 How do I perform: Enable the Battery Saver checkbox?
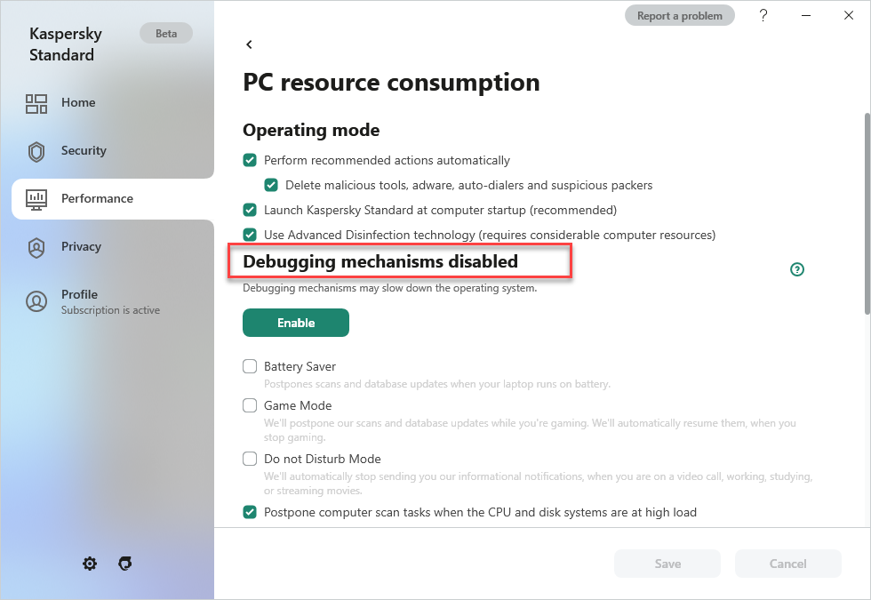(x=250, y=366)
